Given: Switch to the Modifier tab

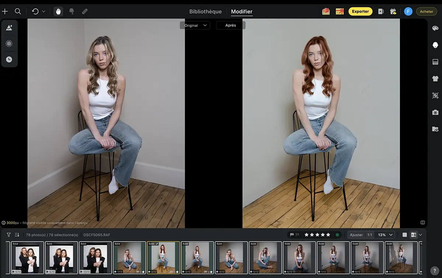Looking at the screenshot, I should click(242, 11).
